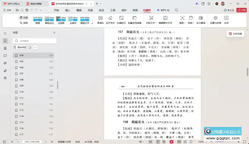Viewport: 249px width, 144px height.
Task: Open the new tab dropdown arrow
Action: tap(101, 4)
